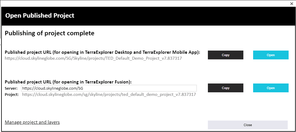
Task: Open the project in TerraExplorer Desktop
Action: click(271, 55)
